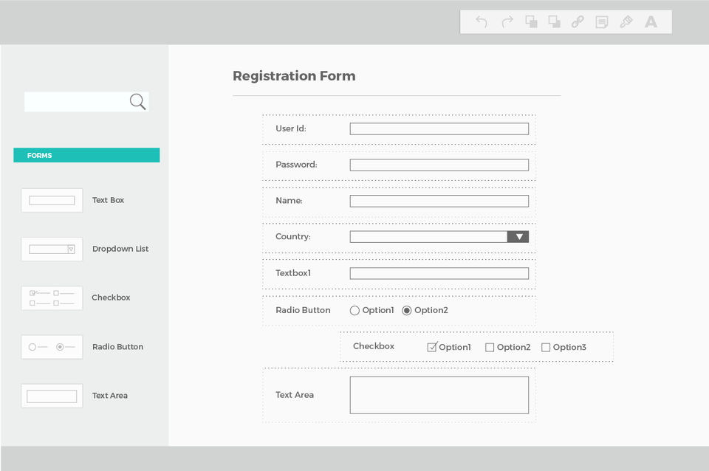Viewport: 709px width, 471px height.
Task: Click the link chain icon
Action: [x=578, y=21]
